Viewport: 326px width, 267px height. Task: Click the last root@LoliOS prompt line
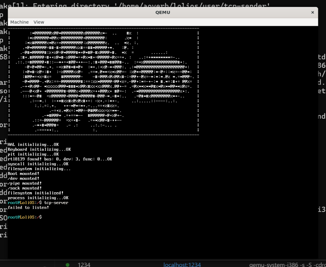[x=25, y=217]
